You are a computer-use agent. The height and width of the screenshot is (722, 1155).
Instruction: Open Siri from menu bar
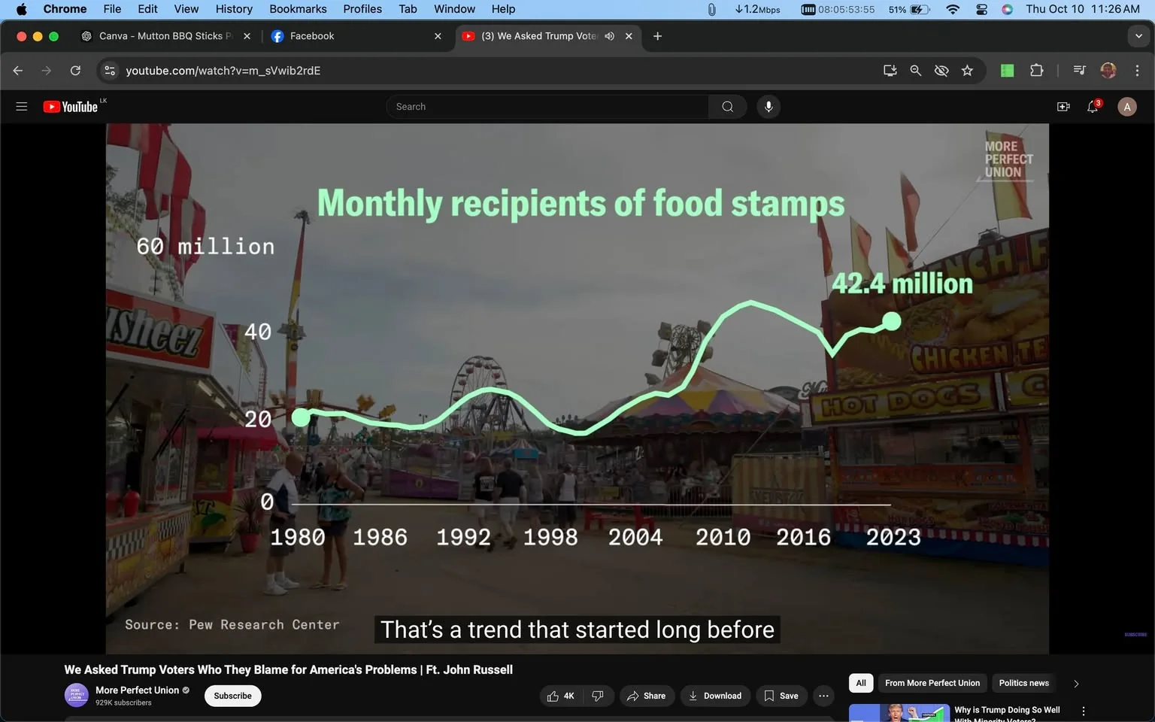pyautogui.click(x=1008, y=9)
